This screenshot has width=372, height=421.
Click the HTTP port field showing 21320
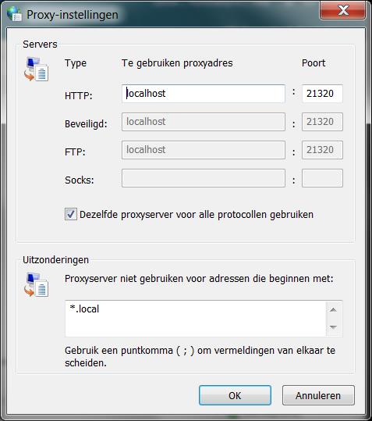[322, 94]
